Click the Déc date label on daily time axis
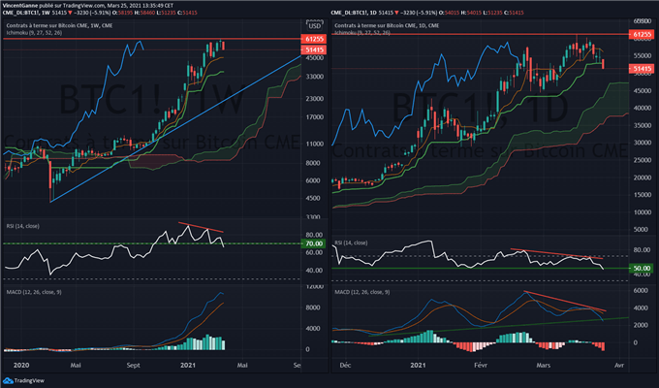 pyautogui.click(x=345, y=365)
